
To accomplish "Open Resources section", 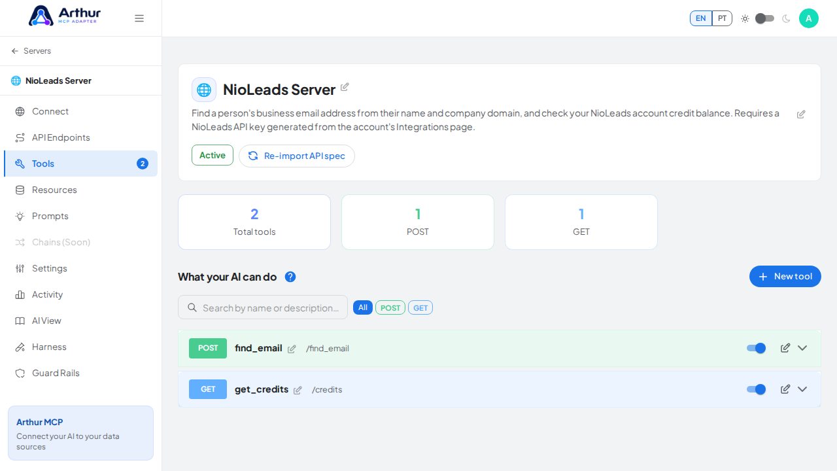I will [x=80, y=190].
